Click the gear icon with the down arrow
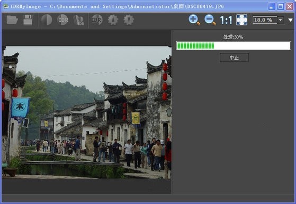 [x=129, y=20]
